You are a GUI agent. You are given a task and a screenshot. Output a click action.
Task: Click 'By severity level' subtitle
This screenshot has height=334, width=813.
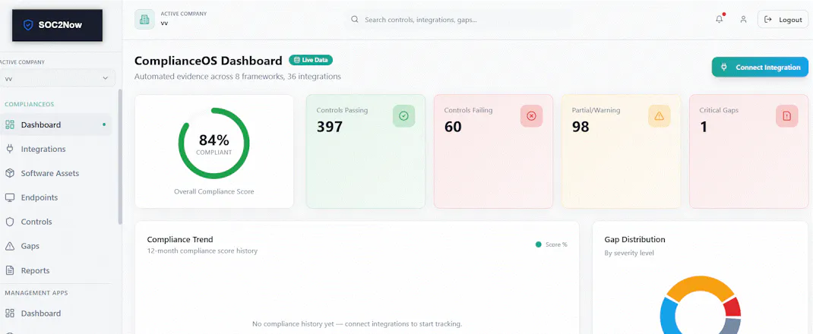tap(629, 254)
